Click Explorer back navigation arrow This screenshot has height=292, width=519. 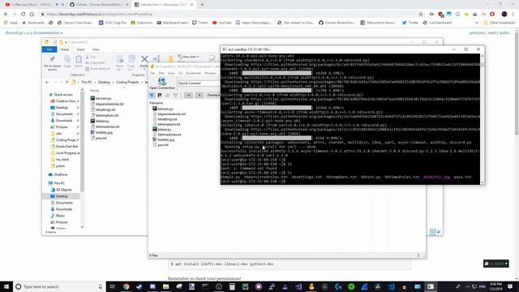[x=47, y=82]
